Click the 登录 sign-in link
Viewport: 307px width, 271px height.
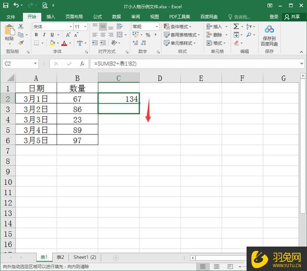coord(274,17)
